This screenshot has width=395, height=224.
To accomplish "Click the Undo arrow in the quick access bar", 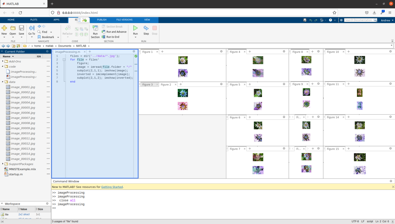I will pos(311,20).
